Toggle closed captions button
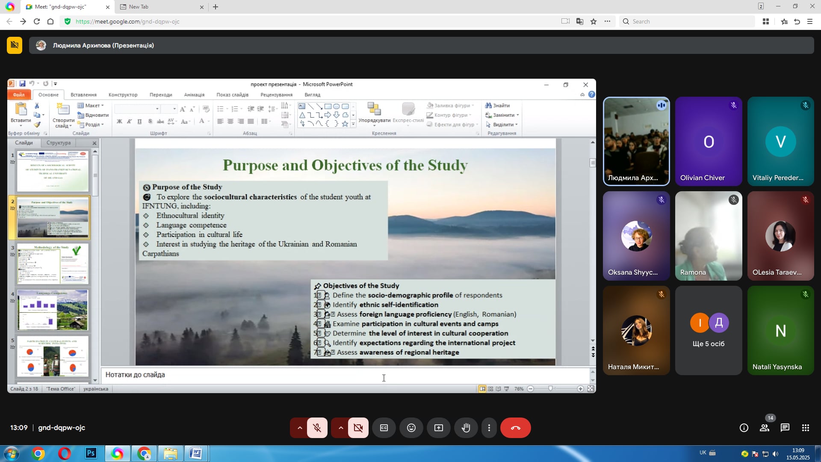 pyautogui.click(x=384, y=428)
